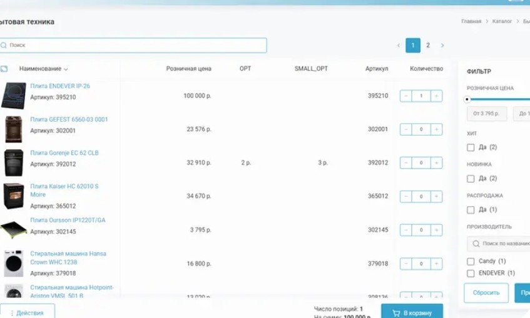The image size is (530, 318).
Task: Go to Главная breadcrumb
Action: point(471,21)
